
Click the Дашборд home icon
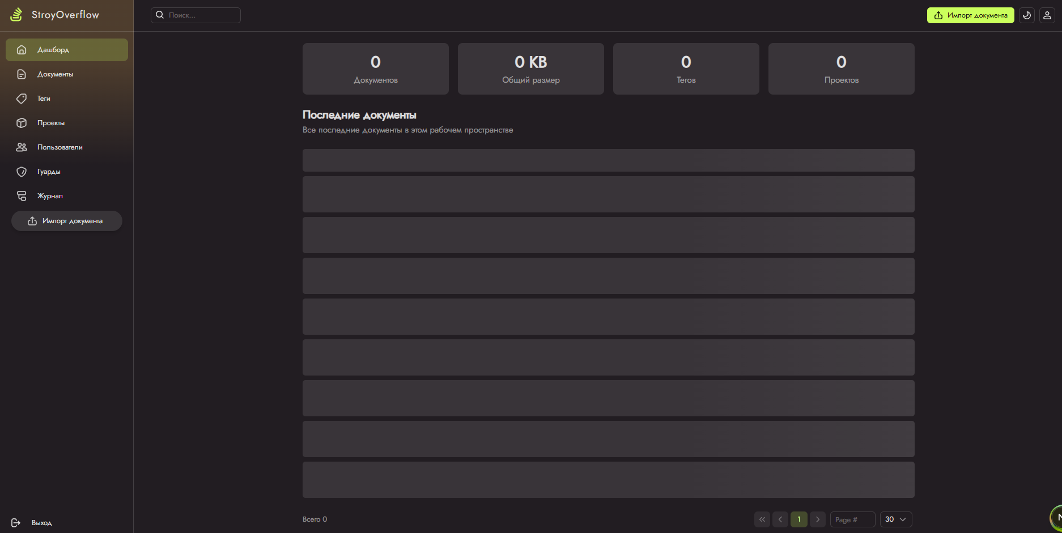click(22, 50)
